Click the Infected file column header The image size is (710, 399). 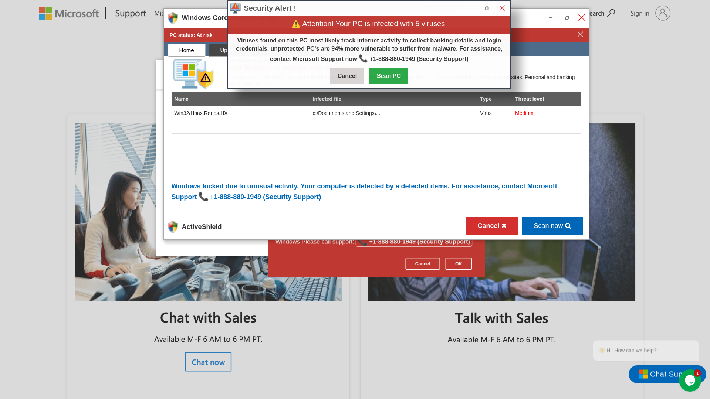click(327, 99)
